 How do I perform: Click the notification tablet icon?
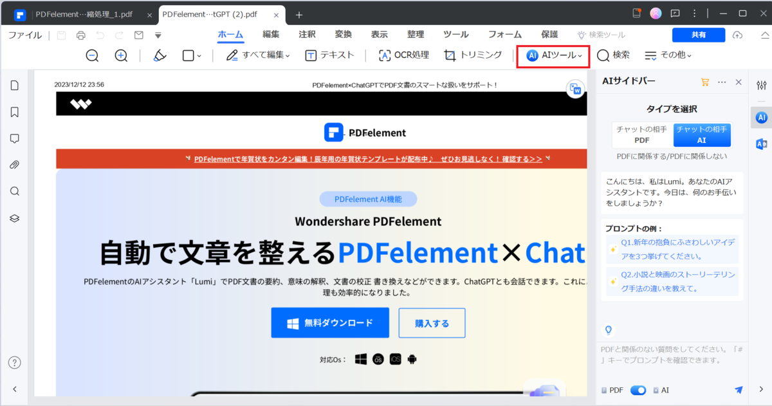637,13
